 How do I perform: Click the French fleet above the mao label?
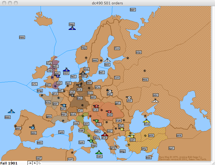11,111
